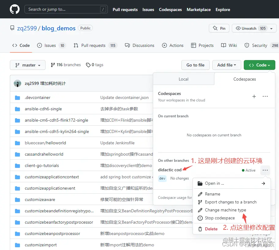Image resolution: width=279 pixels, height=250 pixels.
Task: Go to Issues in top navigation
Action: [148, 9]
